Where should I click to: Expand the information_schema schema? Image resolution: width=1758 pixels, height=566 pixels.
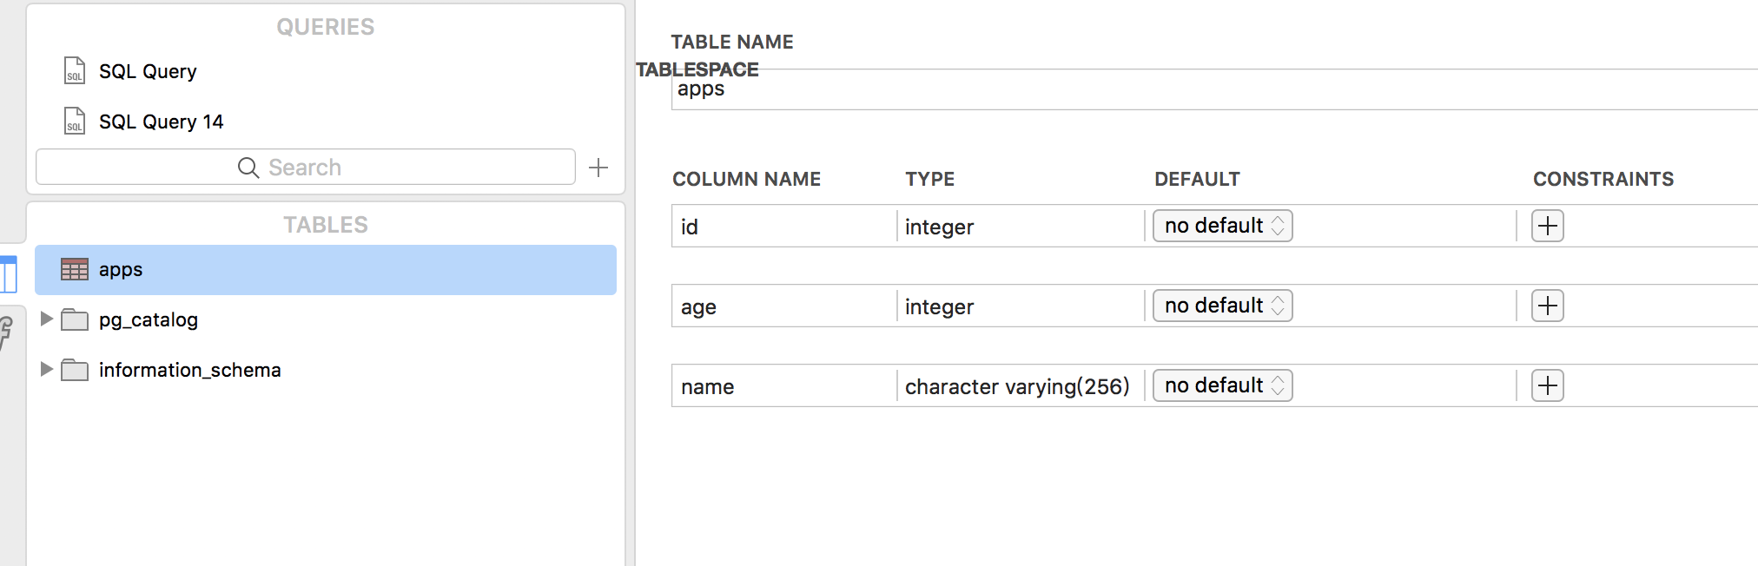(47, 370)
